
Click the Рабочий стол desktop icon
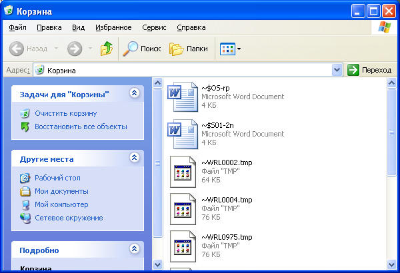25,178
